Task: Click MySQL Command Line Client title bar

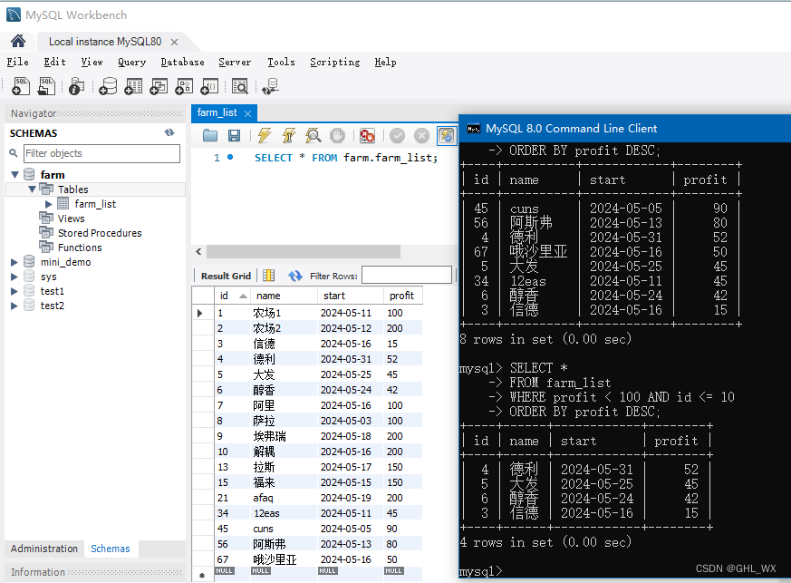Action: click(624, 129)
